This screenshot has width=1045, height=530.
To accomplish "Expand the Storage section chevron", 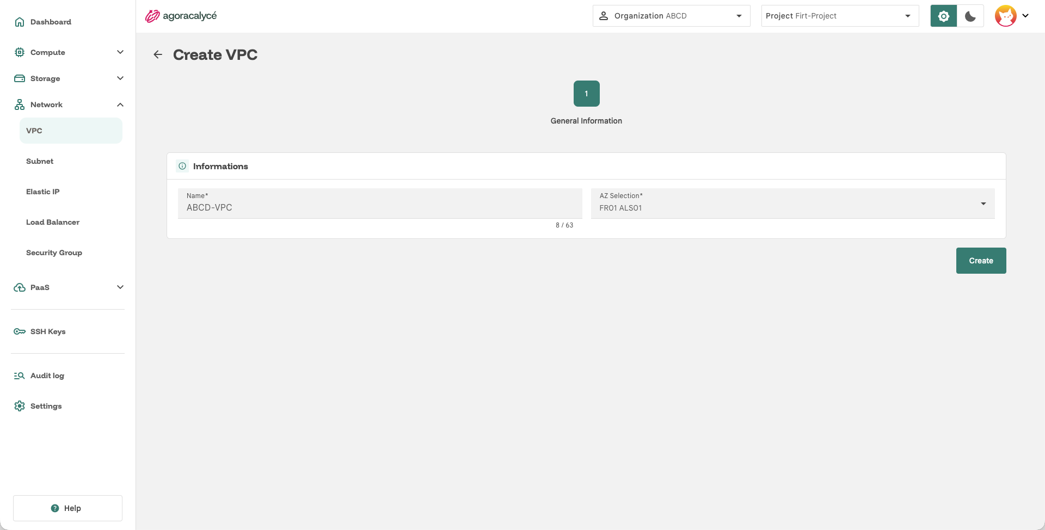I will click(120, 78).
